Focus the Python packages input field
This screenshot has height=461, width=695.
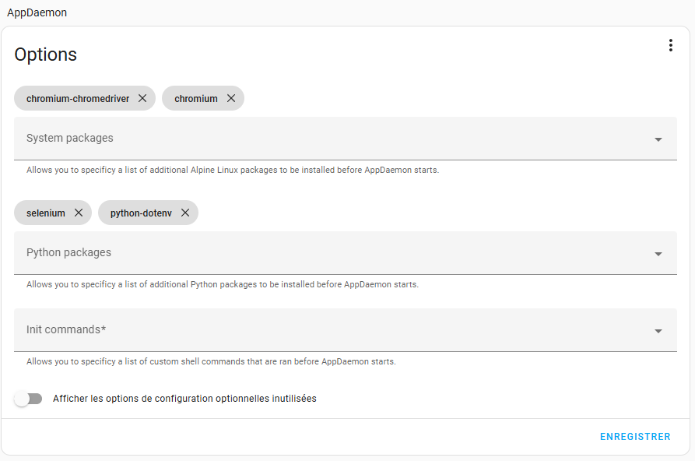pyautogui.click(x=346, y=253)
